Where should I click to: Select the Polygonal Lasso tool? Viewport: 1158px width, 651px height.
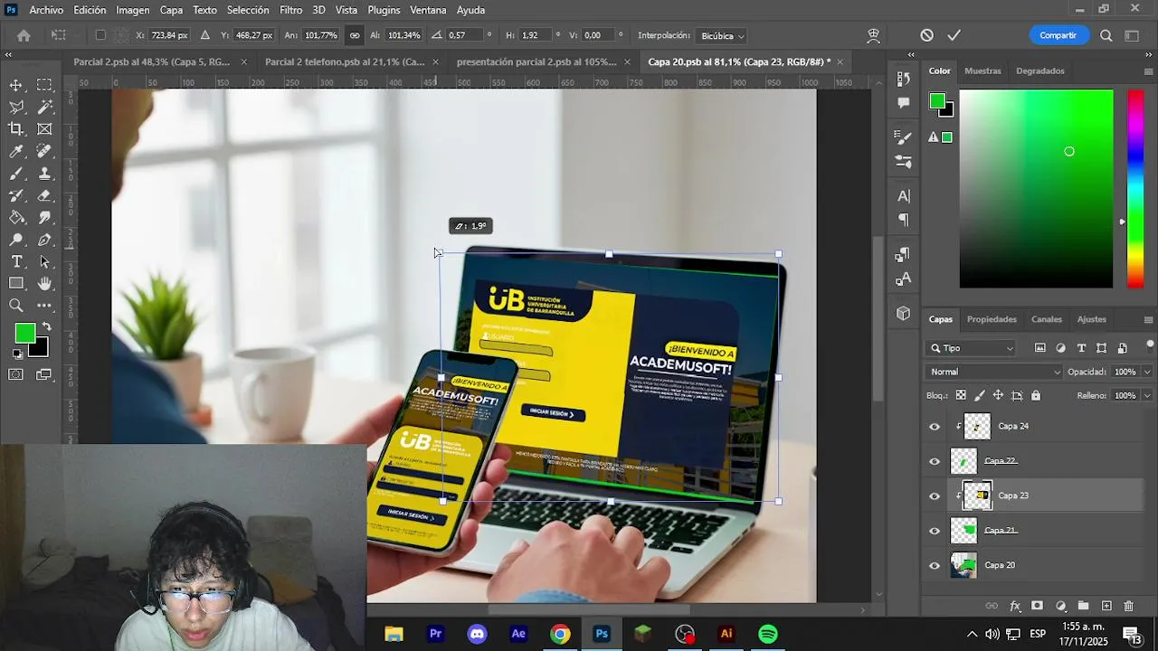click(x=16, y=107)
